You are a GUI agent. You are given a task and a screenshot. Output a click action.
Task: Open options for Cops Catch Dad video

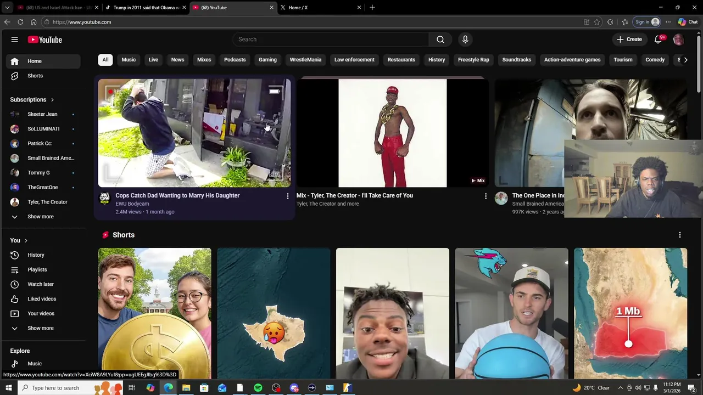287,196
